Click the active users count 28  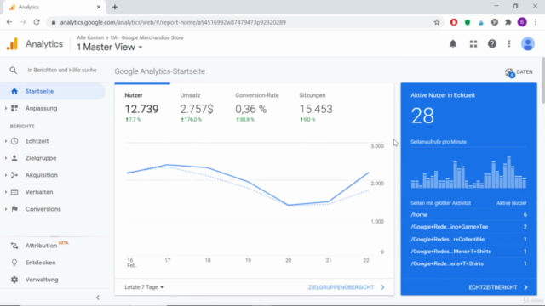(422, 116)
